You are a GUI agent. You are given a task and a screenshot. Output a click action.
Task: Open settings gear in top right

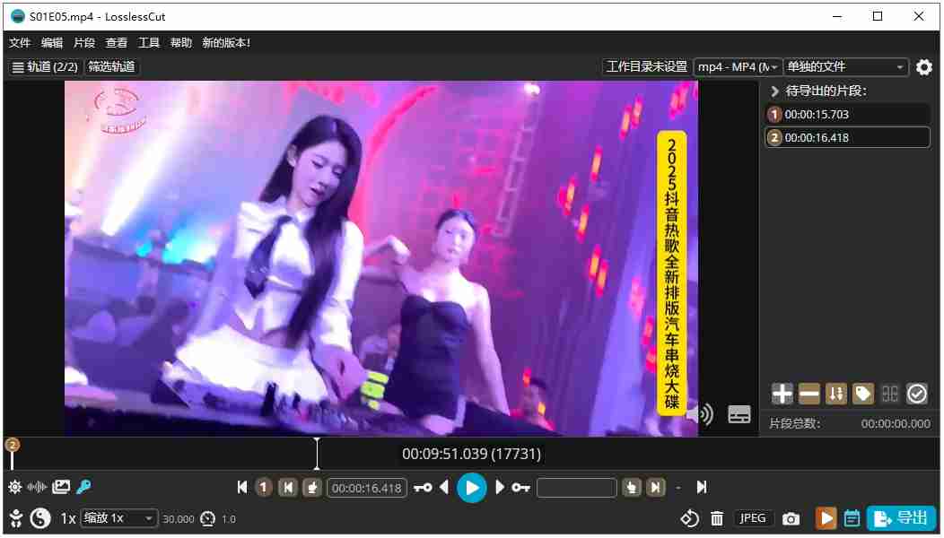[924, 67]
